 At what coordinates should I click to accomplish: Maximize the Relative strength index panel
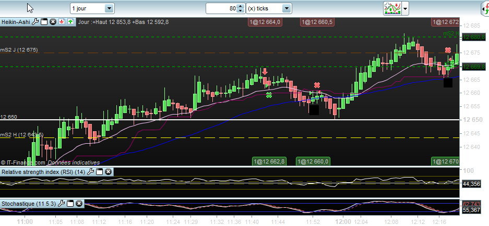(x=99, y=171)
